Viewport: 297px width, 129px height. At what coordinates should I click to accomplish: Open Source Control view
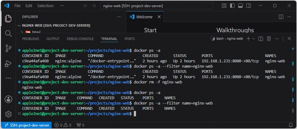click(x=8, y=48)
